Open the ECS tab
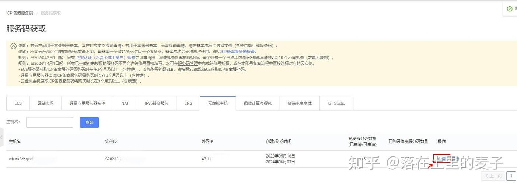 [x=18, y=103]
